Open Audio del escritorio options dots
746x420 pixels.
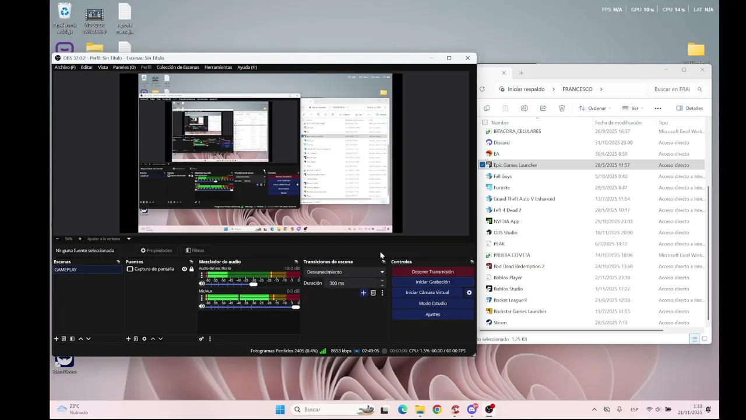click(x=202, y=275)
